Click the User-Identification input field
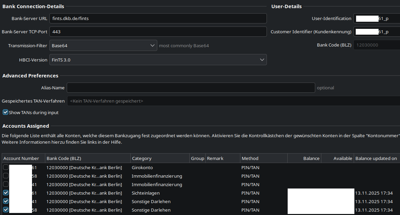The height and width of the screenshot is (215, 400). pos(376,19)
